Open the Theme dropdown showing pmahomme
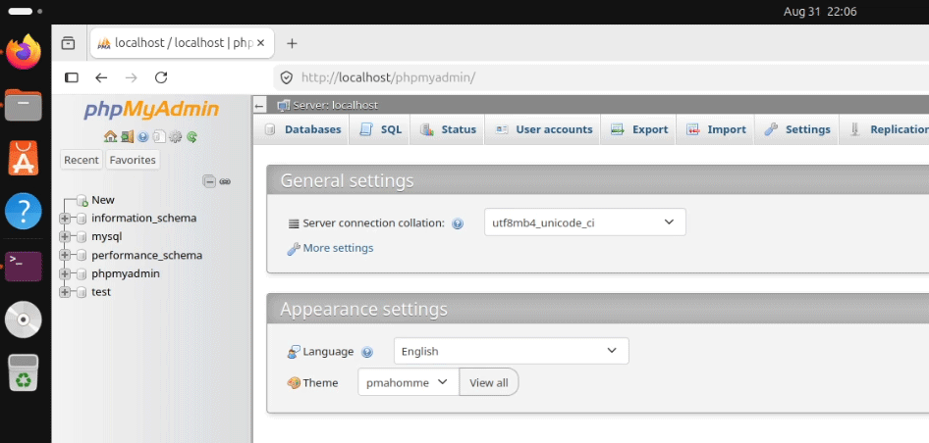This screenshot has width=929, height=443. tap(409, 382)
